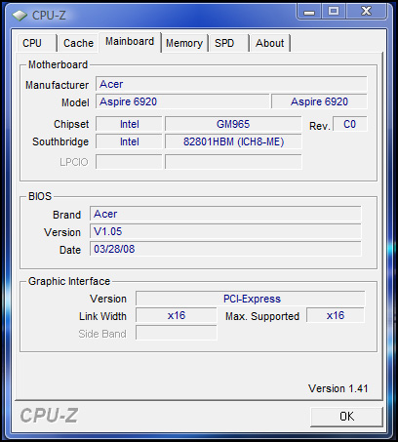Close the CPU-Z window
This screenshot has height=442, width=398.
[x=367, y=12]
